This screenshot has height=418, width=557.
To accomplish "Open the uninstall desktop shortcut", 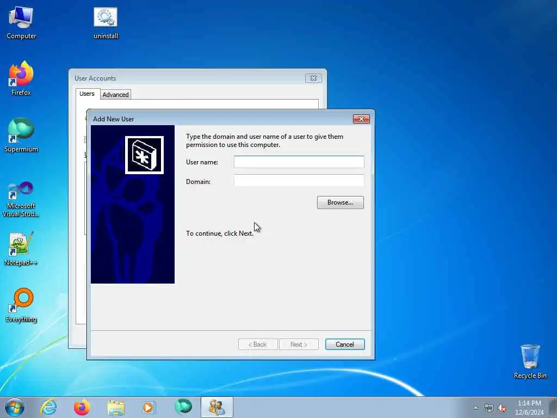I will [106, 23].
